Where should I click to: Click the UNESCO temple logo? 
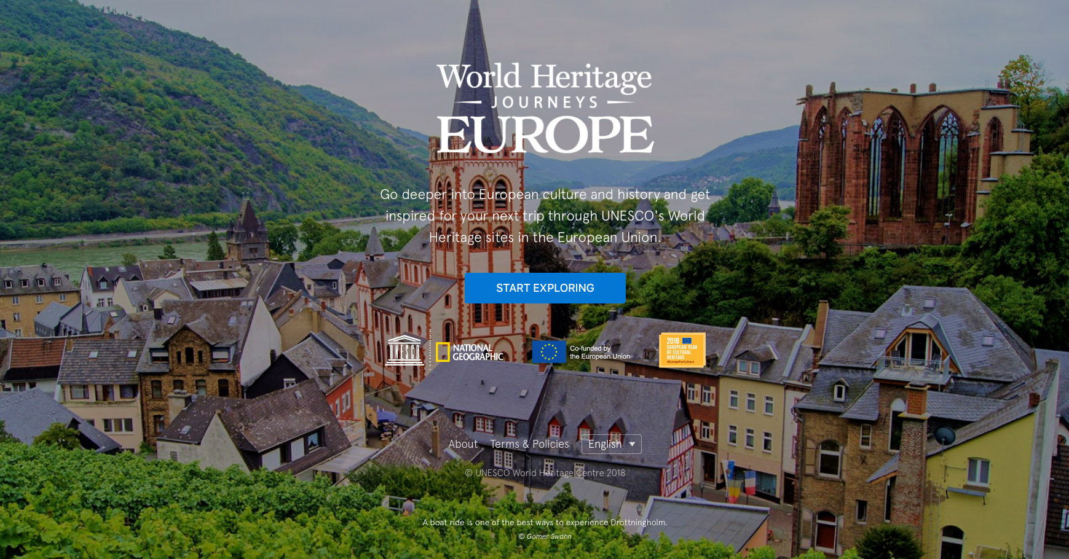point(404,350)
